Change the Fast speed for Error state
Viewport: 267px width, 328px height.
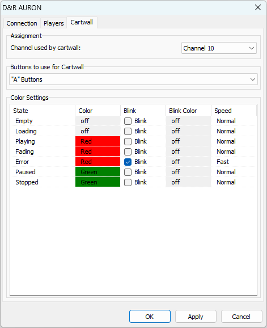coord(234,162)
